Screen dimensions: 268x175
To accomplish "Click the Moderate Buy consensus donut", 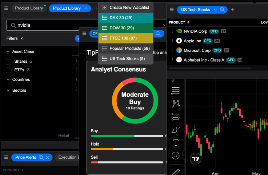I will 135,101.
